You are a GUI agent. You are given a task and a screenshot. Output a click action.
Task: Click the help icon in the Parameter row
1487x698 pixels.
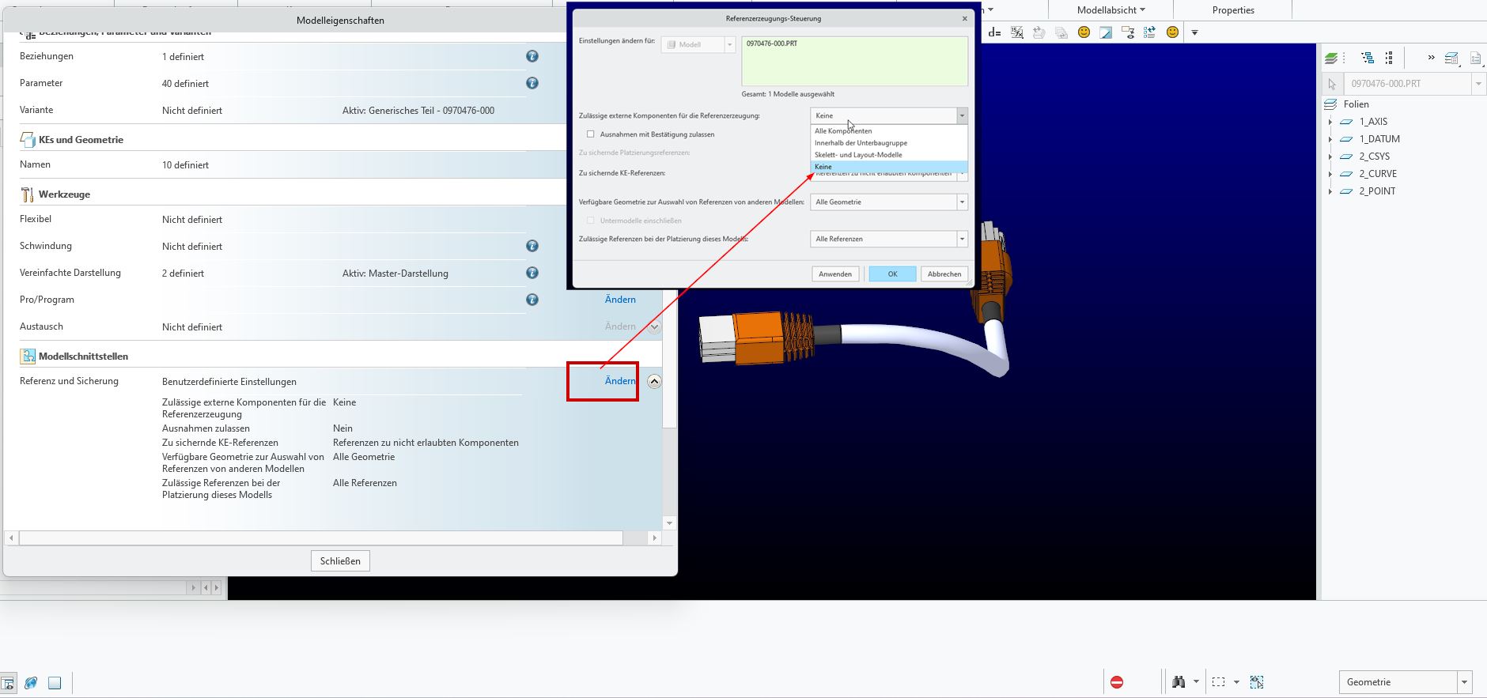click(x=532, y=83)
